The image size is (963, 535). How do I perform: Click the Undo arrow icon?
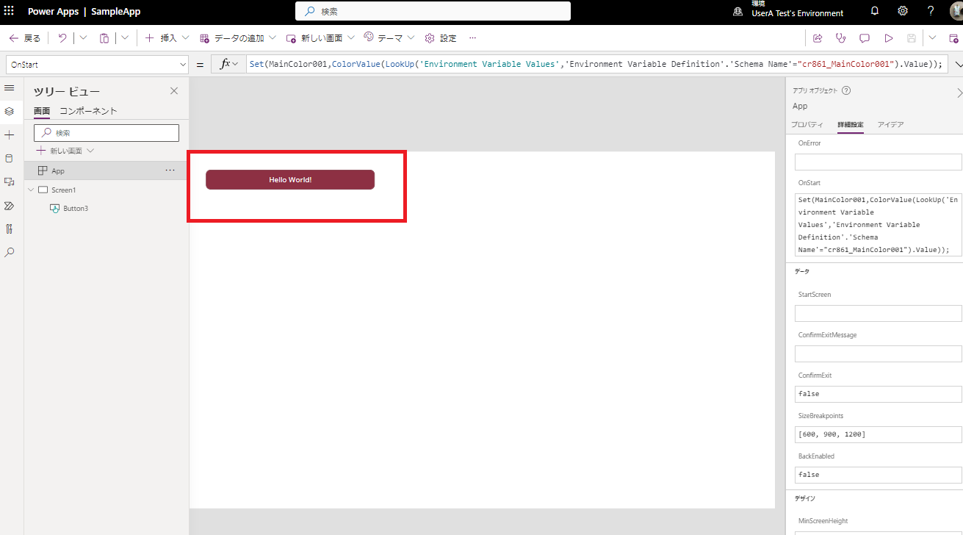(62, 38)
